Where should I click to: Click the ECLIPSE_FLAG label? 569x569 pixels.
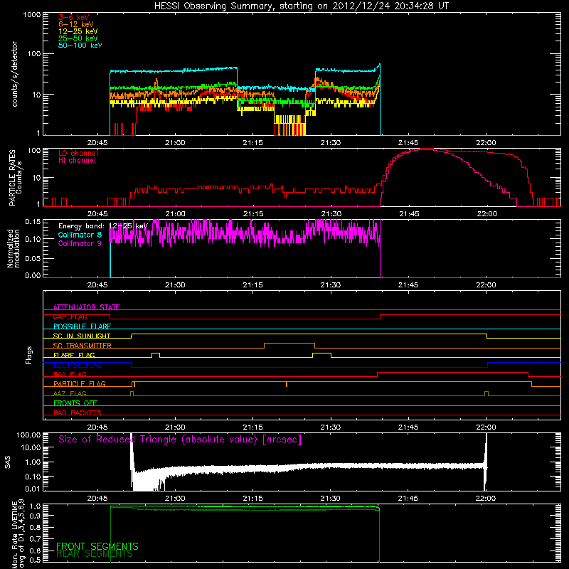click(78, 365)
